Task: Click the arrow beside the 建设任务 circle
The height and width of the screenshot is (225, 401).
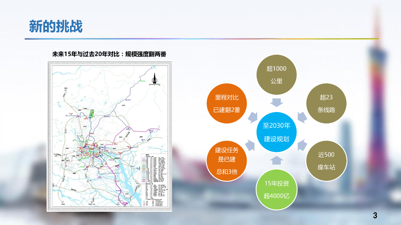Action: pyautogui.click(x=252, y=146)
